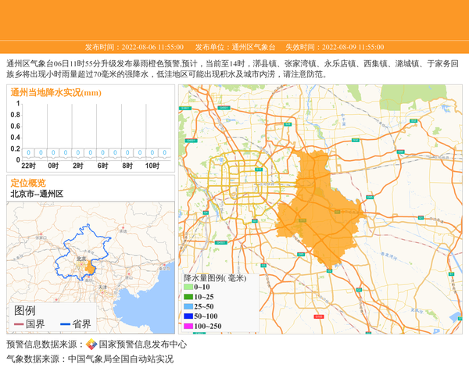Click the 定位概览 section heading
The height and width of the screenshot is (368, 469).
click(28, 183)
